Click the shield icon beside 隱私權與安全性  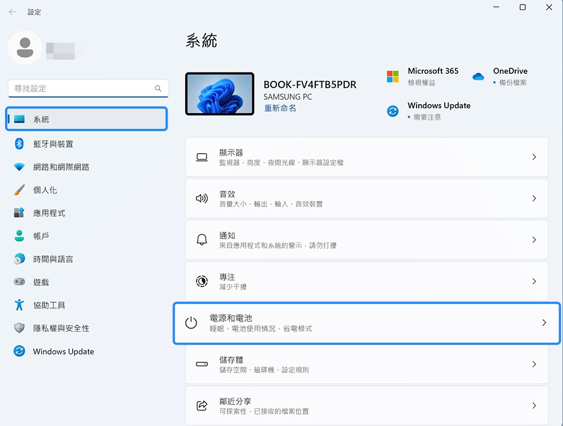pyautogui.click(x=19, y=328)
